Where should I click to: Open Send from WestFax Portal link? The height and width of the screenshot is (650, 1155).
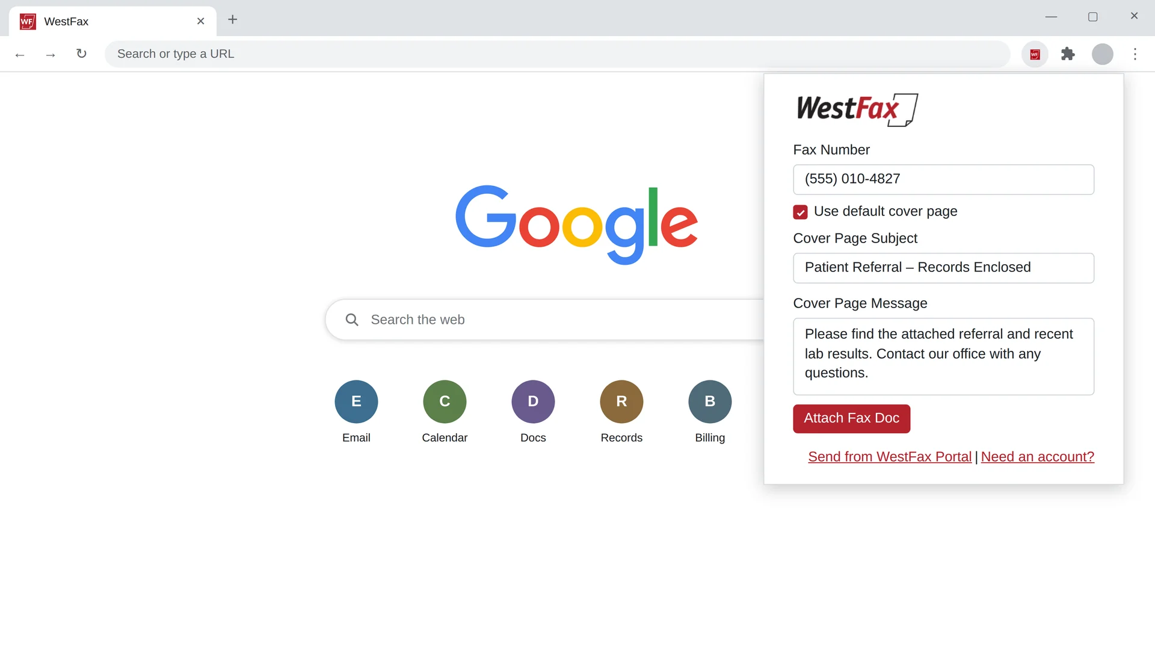[890, 457]
